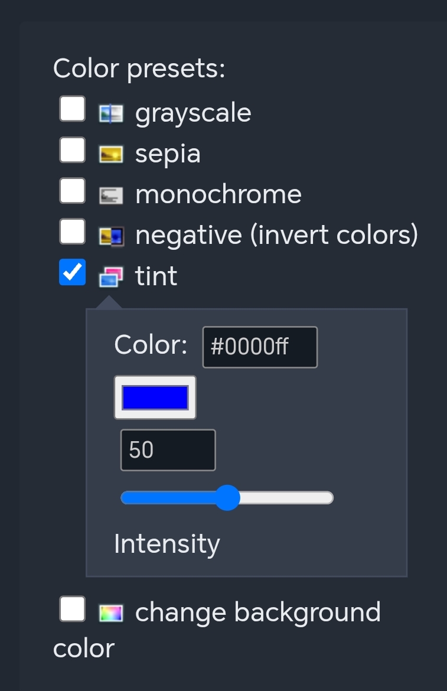Click the "change background" label text
Screen dimensions: 447x691
[257, 612]
